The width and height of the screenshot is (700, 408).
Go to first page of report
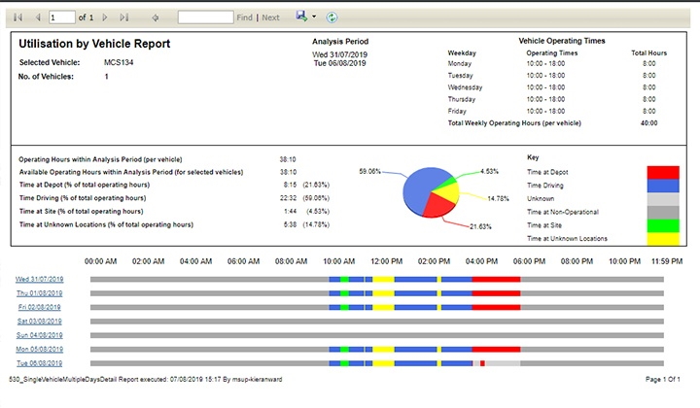17,17
